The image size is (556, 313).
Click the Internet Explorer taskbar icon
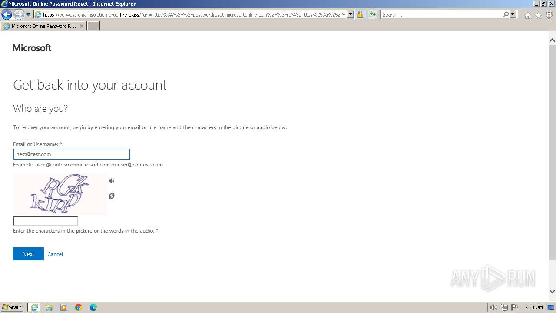(x=34, y=307)
